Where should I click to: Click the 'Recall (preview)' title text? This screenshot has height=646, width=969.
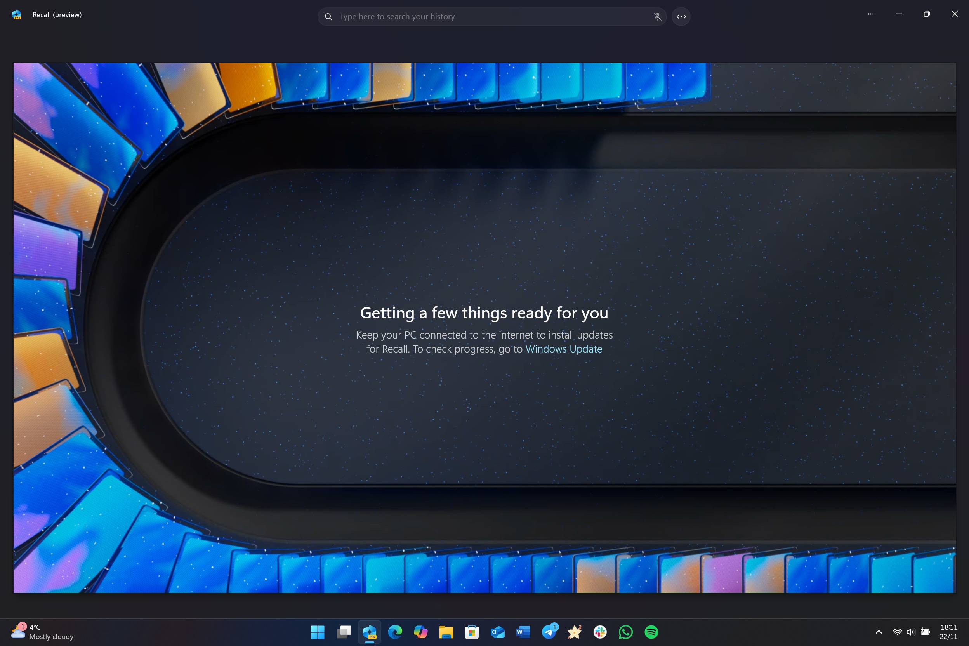[x=57, y=15]
